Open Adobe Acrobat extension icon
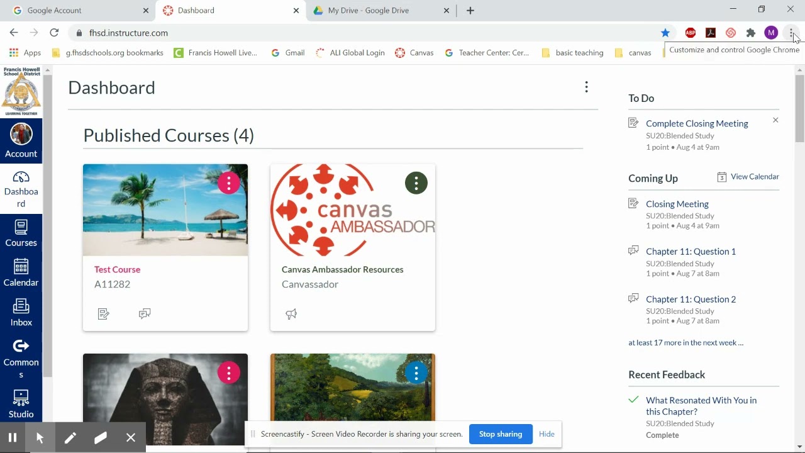This screenshot has height=453, width=805. 711,33
